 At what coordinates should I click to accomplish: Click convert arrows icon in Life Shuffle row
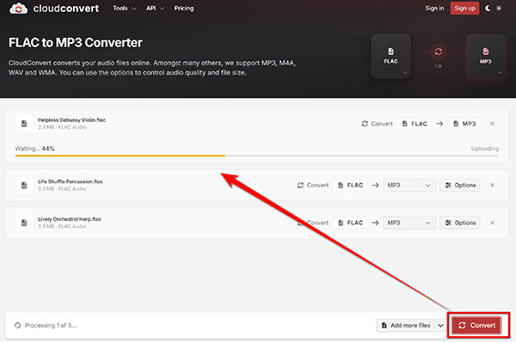tap(300, 185)
